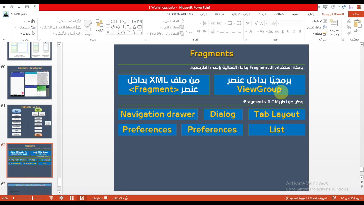Open the تخطيط layout dropdown
The image size is (364, 205).
[x=319, y=21]
